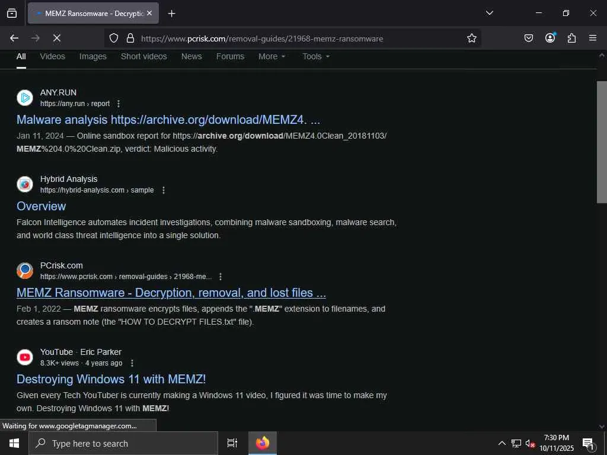This screenshot has height=455, width=607.
Task: Select the Firefox taskbar icon
Action: point(263,443)
